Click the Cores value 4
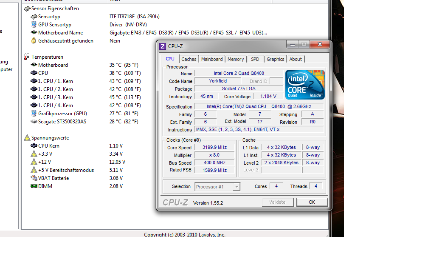 pyautogui.click(x=276, y=186)
